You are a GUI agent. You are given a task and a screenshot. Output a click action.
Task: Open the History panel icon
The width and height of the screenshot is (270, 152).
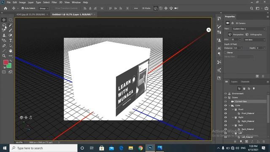219,19
